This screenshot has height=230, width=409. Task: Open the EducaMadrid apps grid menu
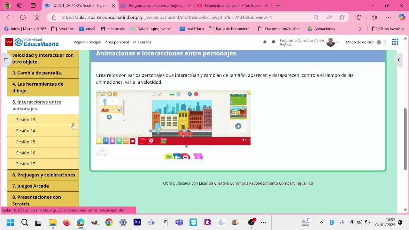click(395, 42)
